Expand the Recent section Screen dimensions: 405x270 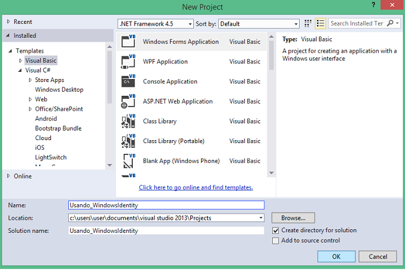[8, 22]
